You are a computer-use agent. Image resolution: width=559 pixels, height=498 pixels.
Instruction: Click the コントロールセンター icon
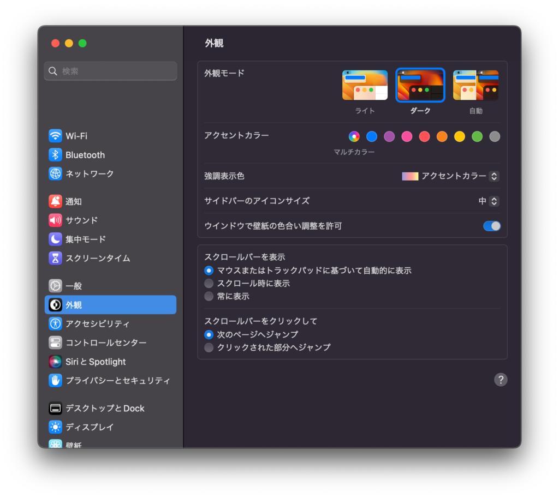(x=55, y=343)
